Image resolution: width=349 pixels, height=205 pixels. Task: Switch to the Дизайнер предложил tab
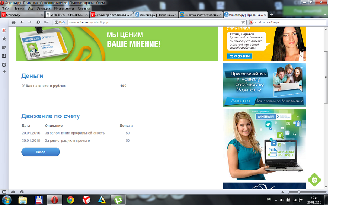111,15
